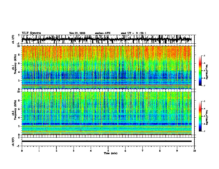
Task: Click inside the ch.1 spectrogram panel
Action: (107, 67)
